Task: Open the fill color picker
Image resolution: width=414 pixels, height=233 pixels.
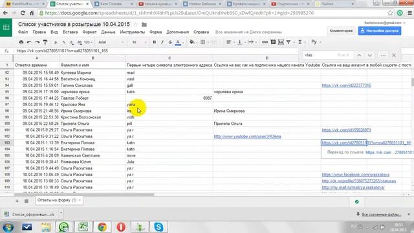Action: pos(193,42)
